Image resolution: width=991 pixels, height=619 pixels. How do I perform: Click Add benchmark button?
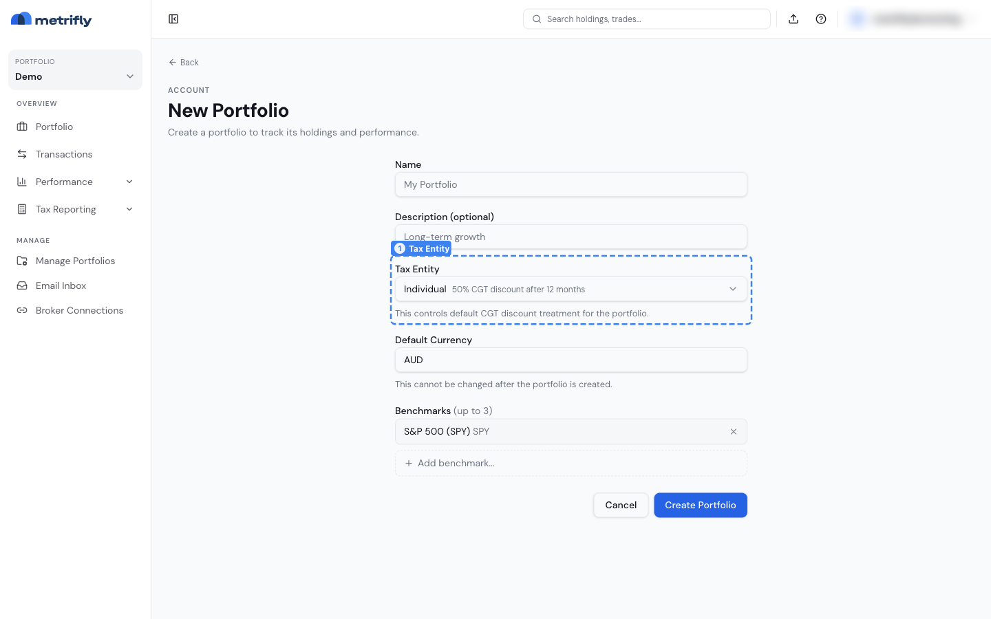571,464
